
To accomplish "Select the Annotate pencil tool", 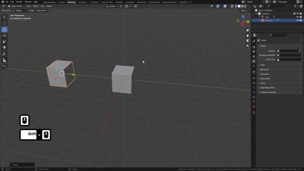I will 4,54.
